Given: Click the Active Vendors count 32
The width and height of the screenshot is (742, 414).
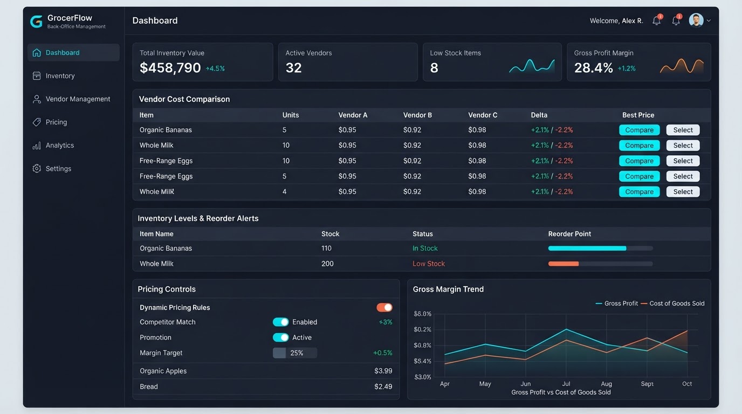Looking at the screenshot, I should [294, 68].
